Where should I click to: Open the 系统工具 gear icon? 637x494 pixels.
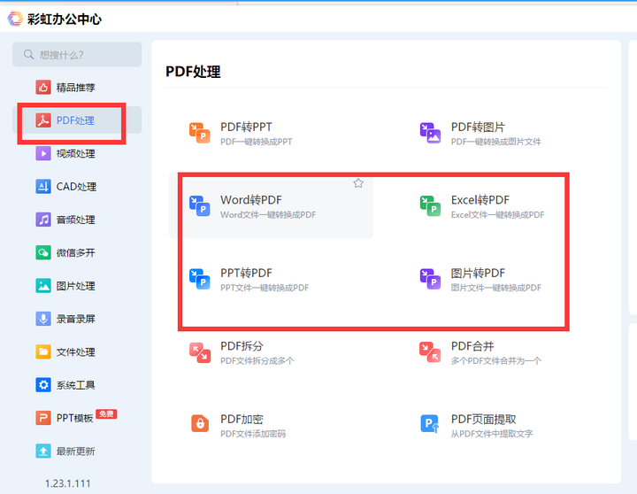point(43,384)
